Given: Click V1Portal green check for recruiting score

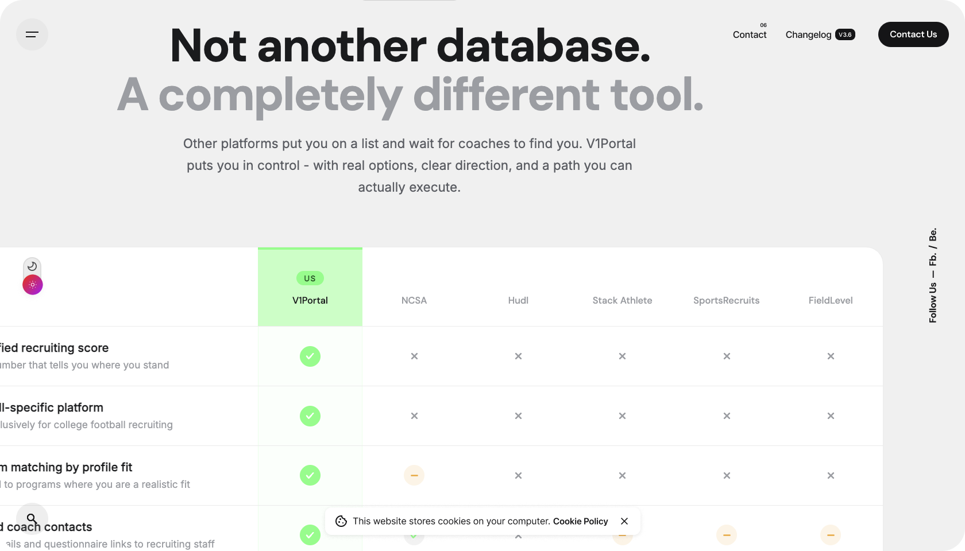Looking at the screenshot, I should click(x=310, y=356).
